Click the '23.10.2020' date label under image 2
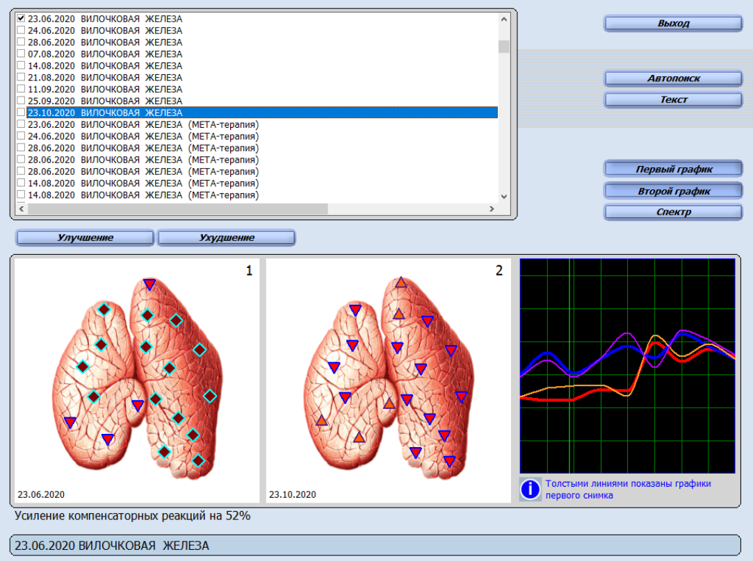 [293, 494]
